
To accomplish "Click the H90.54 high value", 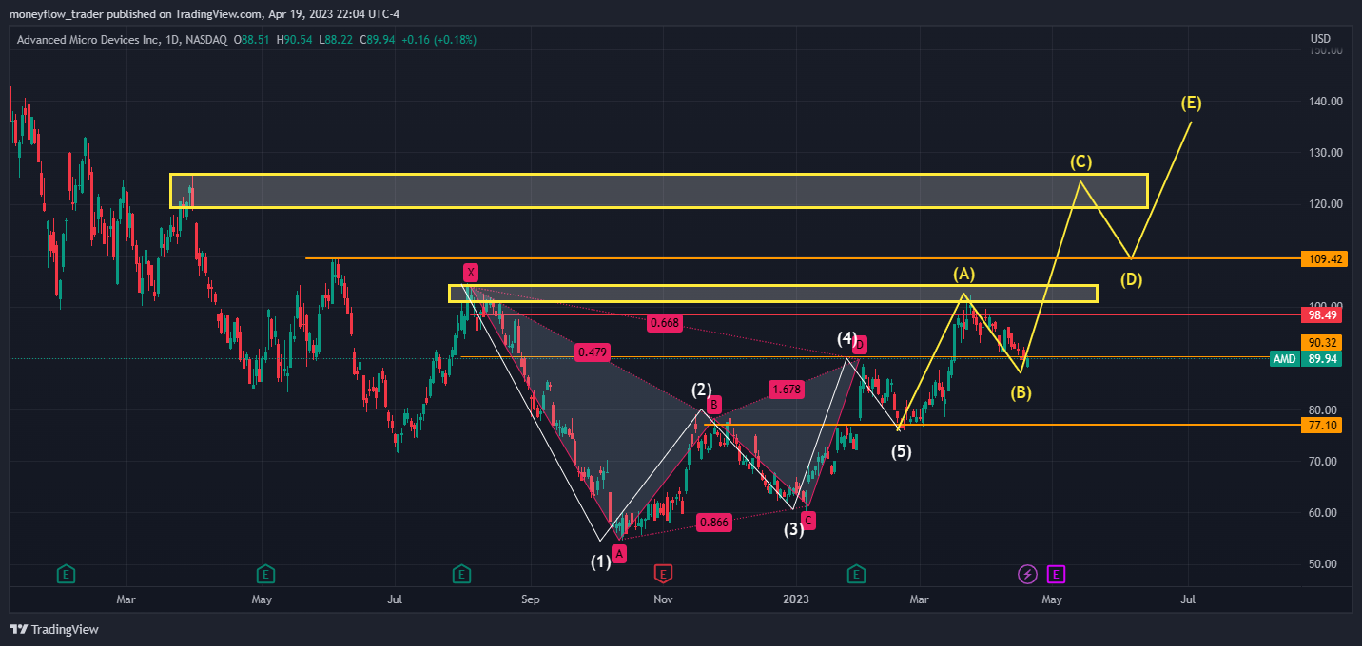I will 297,40.
